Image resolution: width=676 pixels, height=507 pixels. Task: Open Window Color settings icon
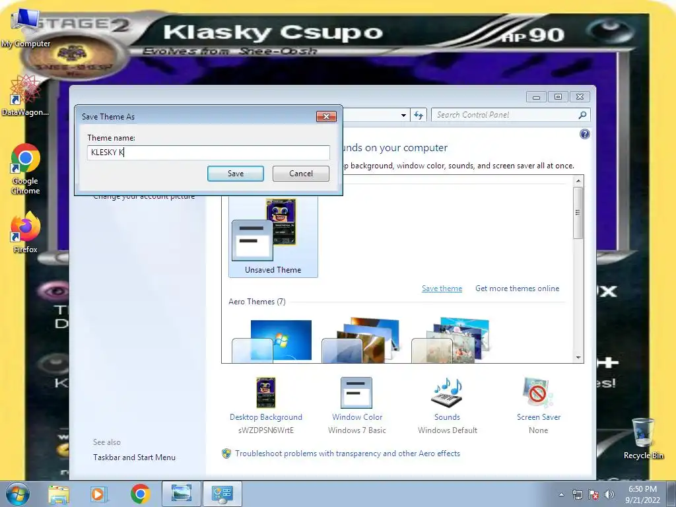[x=356, y=392]
